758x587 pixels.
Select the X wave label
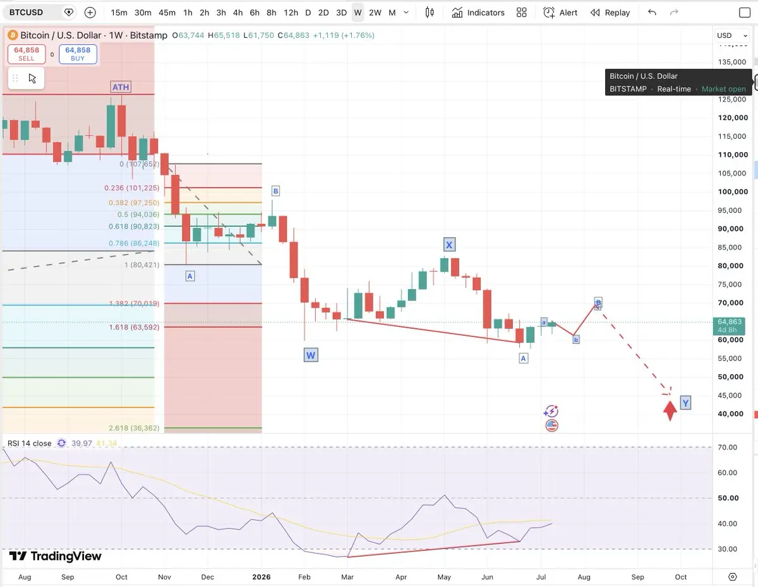click(448, 244)
